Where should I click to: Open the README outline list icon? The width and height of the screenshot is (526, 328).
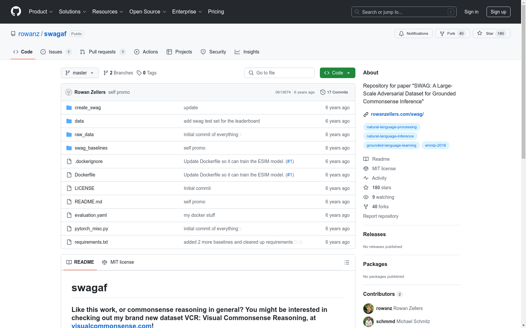tap(347, 262)
